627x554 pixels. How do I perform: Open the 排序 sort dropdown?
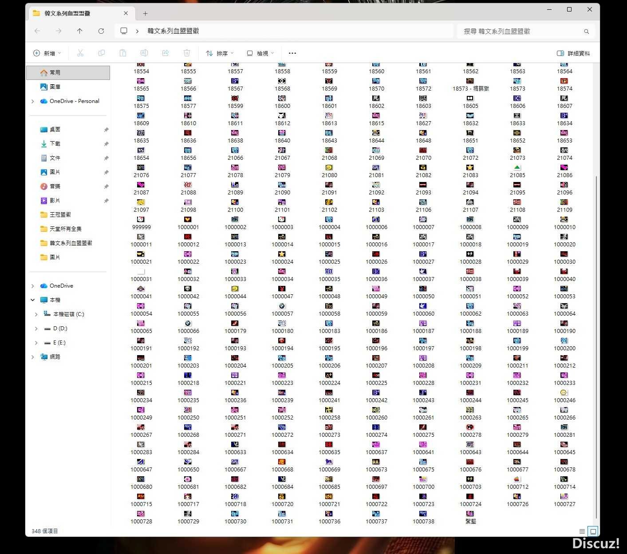(x=220, y=53)
